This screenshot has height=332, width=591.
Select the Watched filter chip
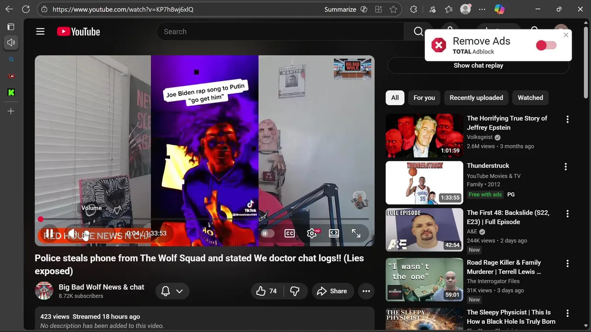pyautogui.click(x=530, y=98)
